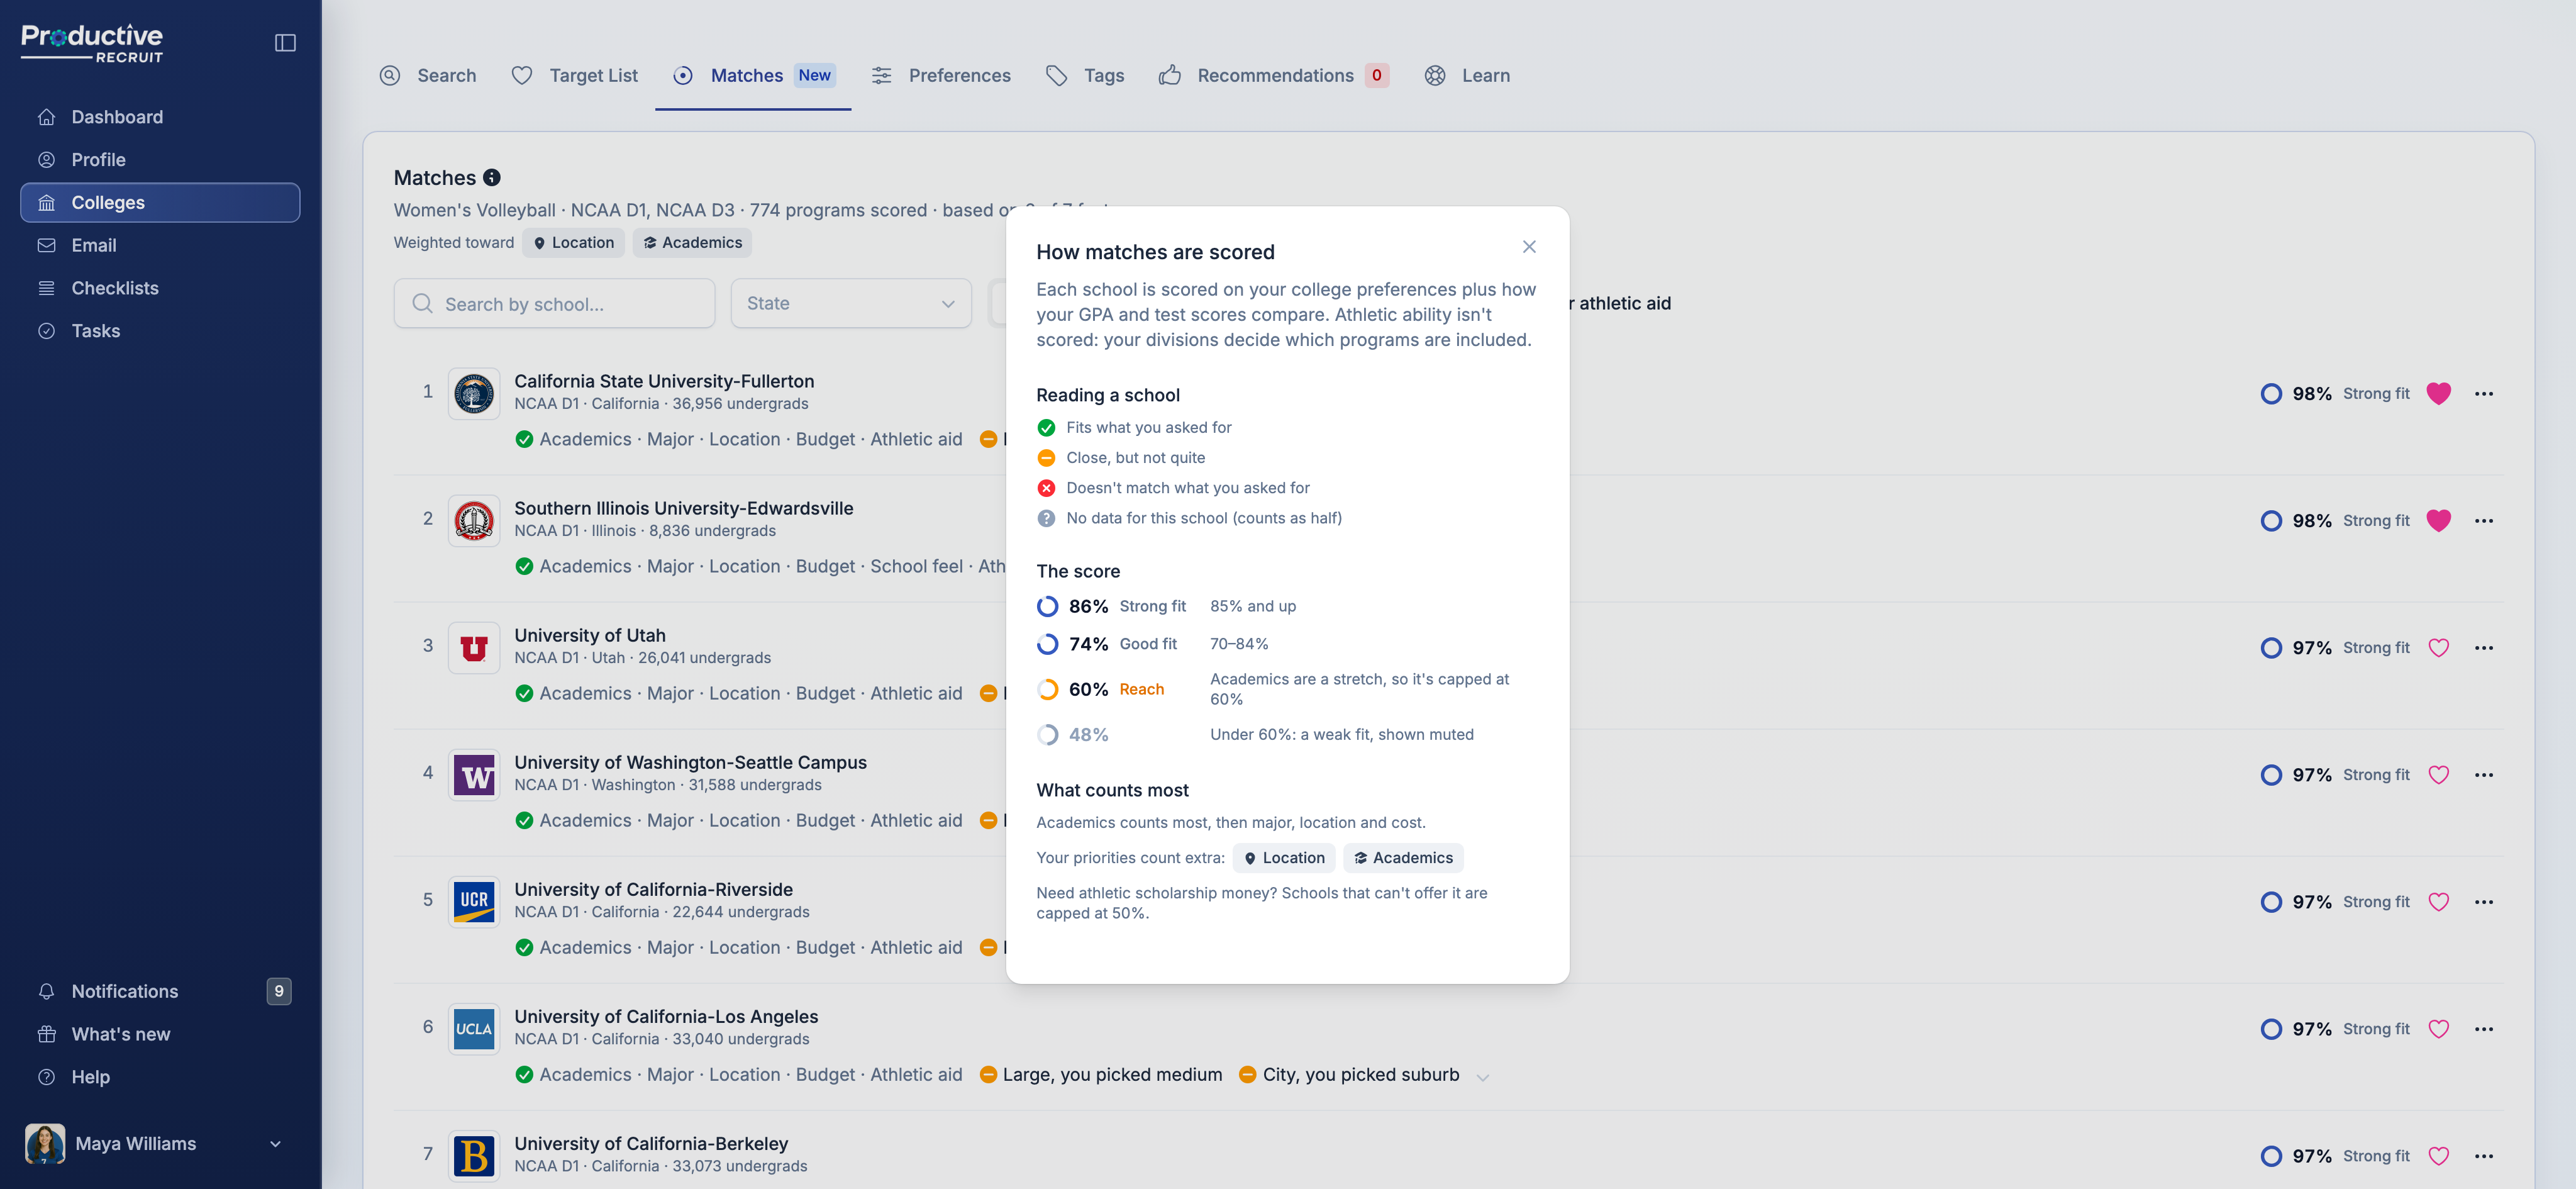The image size is (2576, 1189).
Task: Open more options for UCLA row
Action: click(x=2484, y=1029)
